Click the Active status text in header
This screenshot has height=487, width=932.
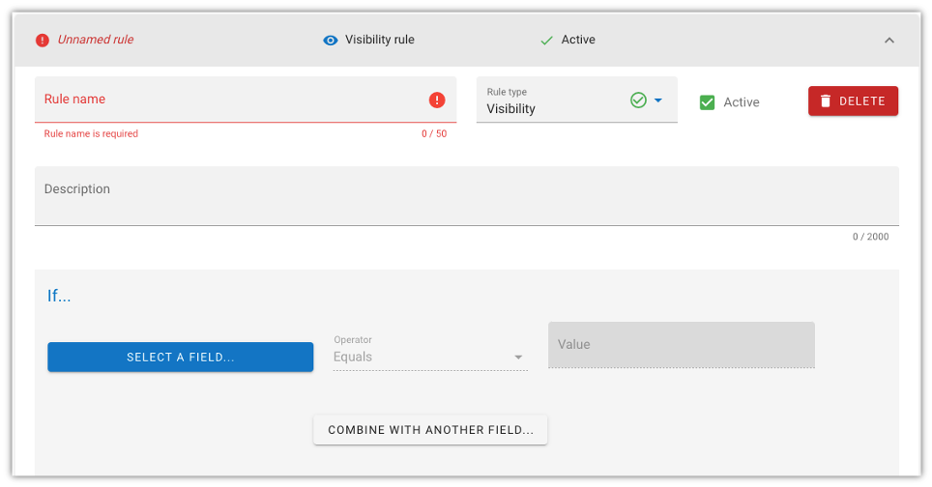[578, 40]
